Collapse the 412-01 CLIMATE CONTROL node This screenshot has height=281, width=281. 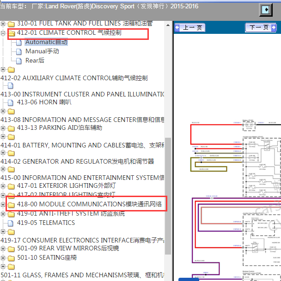click(4, 33)
